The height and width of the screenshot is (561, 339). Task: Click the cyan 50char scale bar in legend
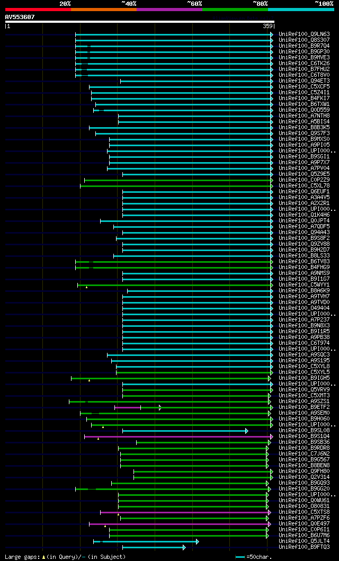[240, 557]
